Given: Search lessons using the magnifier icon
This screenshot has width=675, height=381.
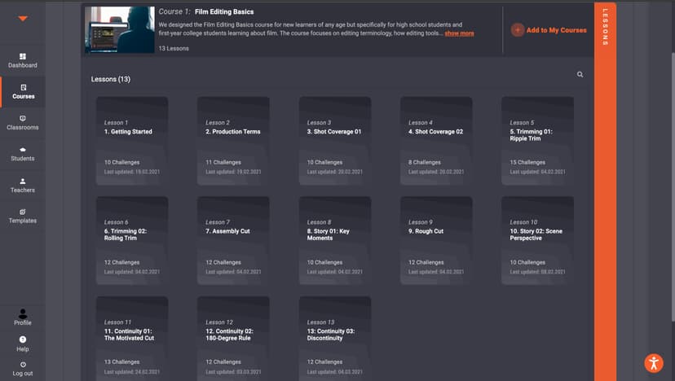Looking at the screenshot, I should [580, 75].
